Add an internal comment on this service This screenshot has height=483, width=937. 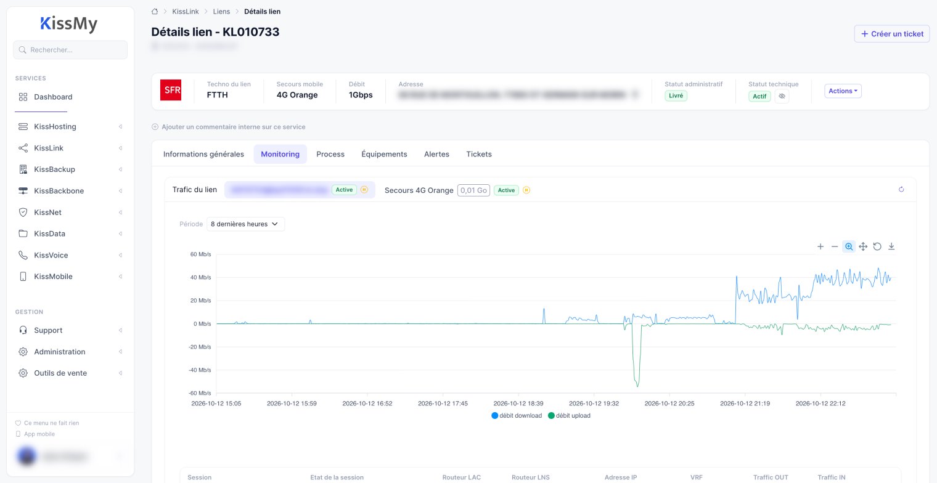[x=229, y=127]
